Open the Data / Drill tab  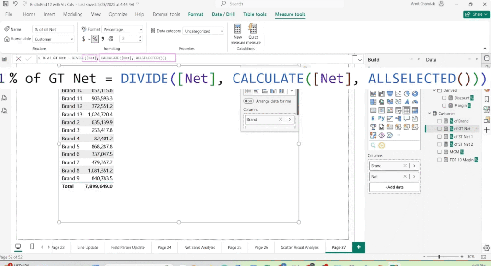223,14
